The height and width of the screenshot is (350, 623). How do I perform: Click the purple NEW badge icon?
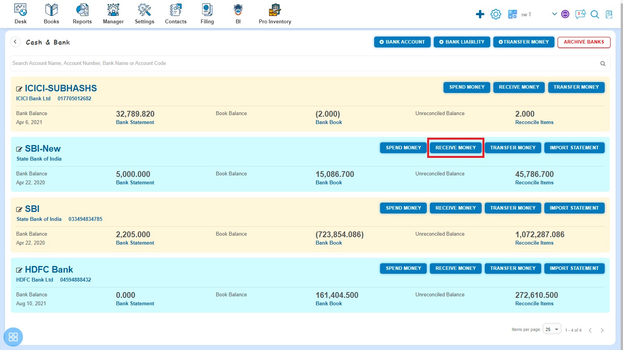coord(565,14)
